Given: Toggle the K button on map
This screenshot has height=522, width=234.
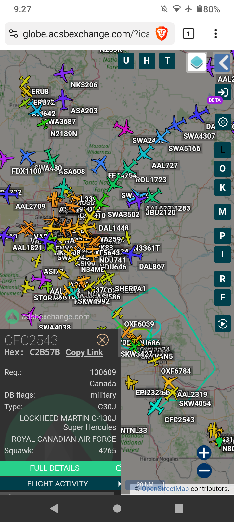Looking at the screenshot, I should [x=223, y=188].
